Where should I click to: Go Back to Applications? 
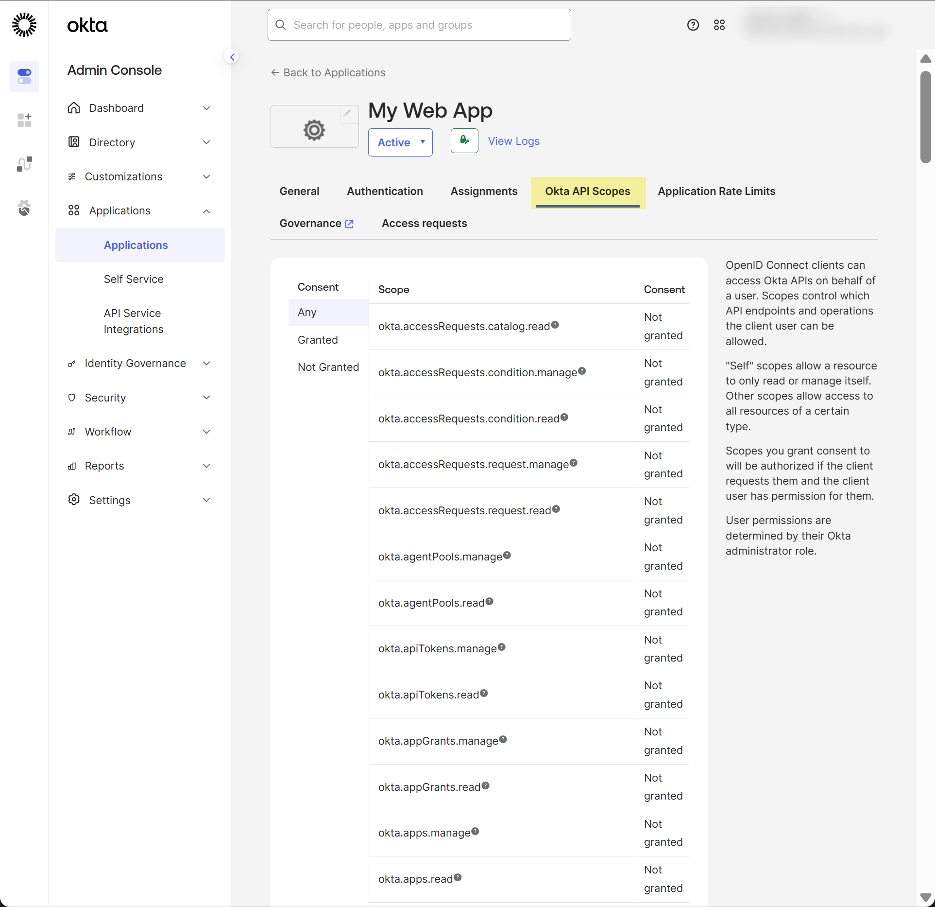click(x=328, y=72)
